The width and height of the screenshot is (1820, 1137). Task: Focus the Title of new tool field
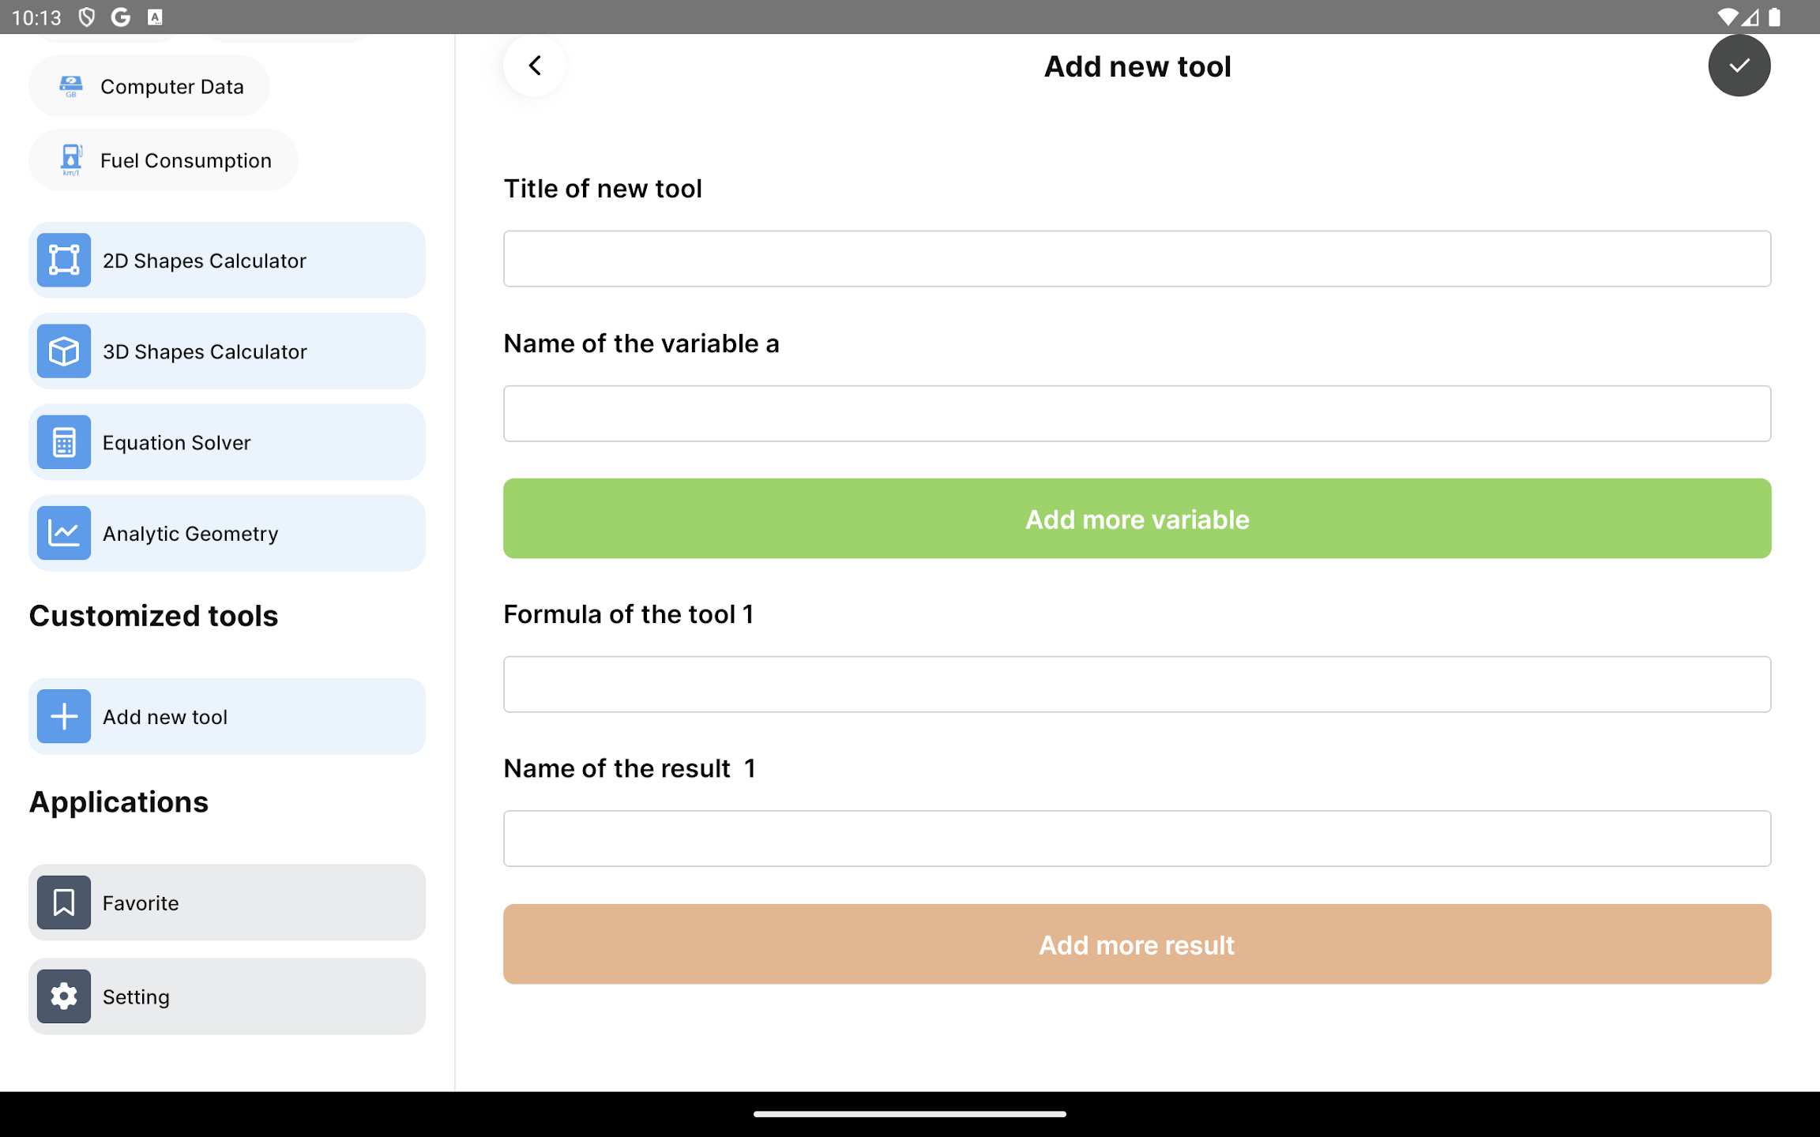pos(1137,259)
